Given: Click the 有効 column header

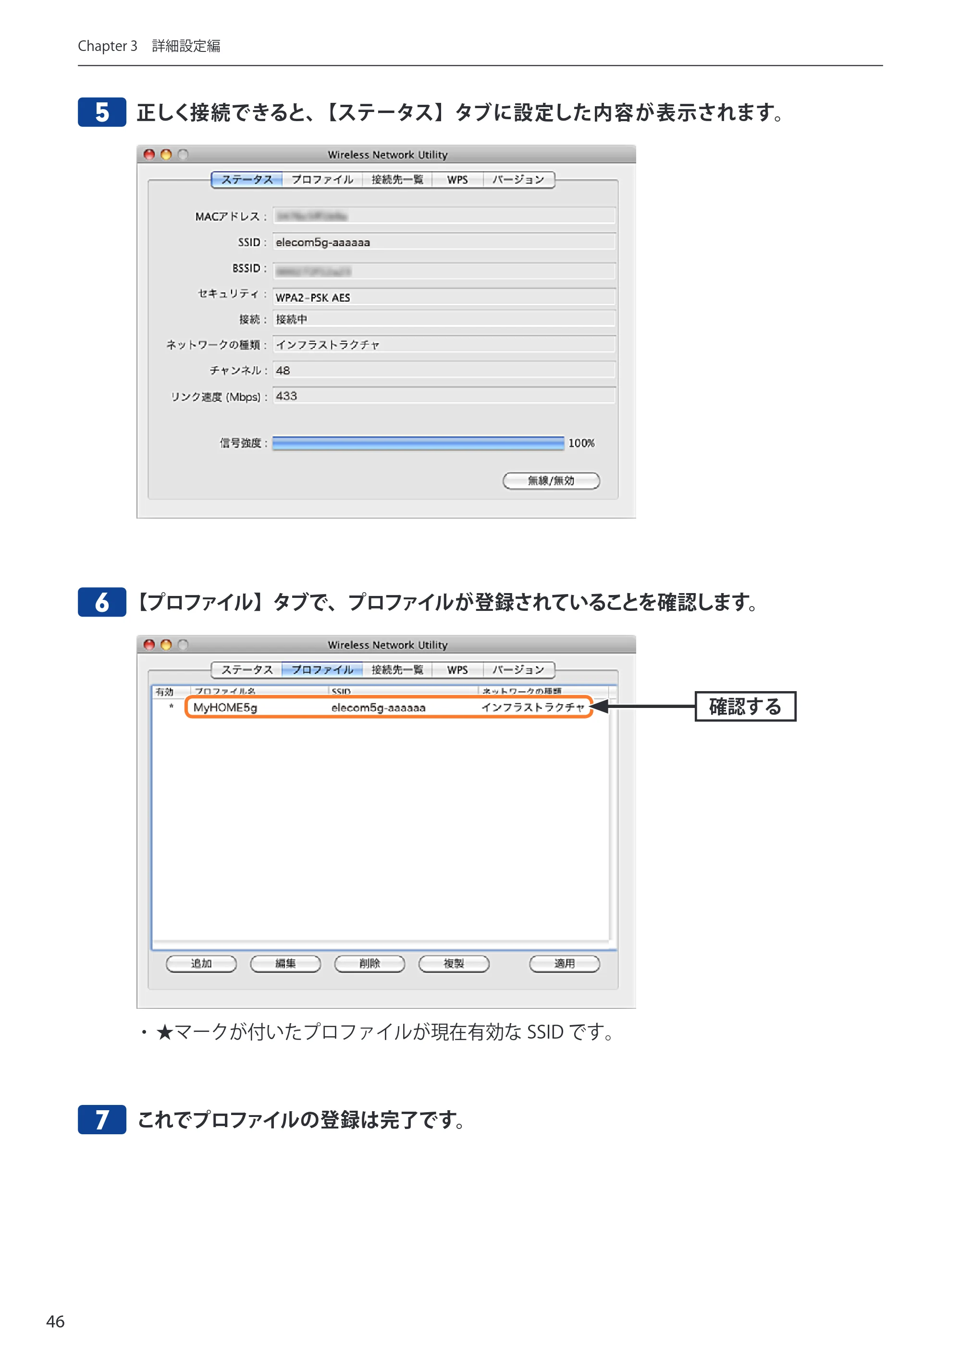Looking at the screenshot, I should (172, 692).
